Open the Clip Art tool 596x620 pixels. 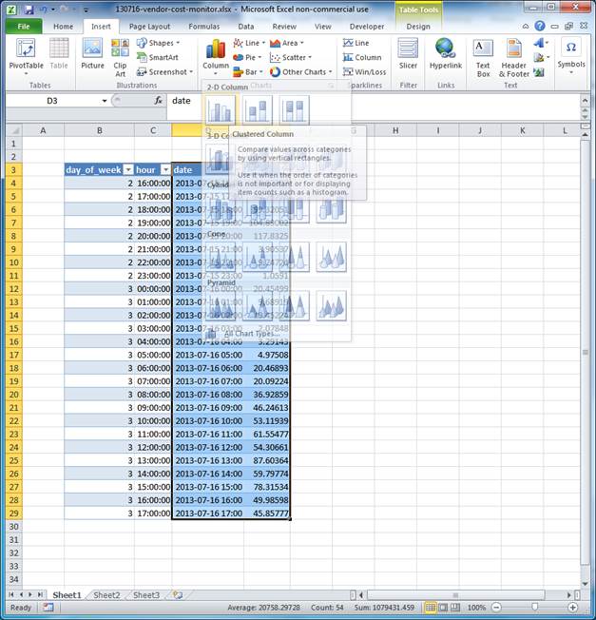click(121, 53)
